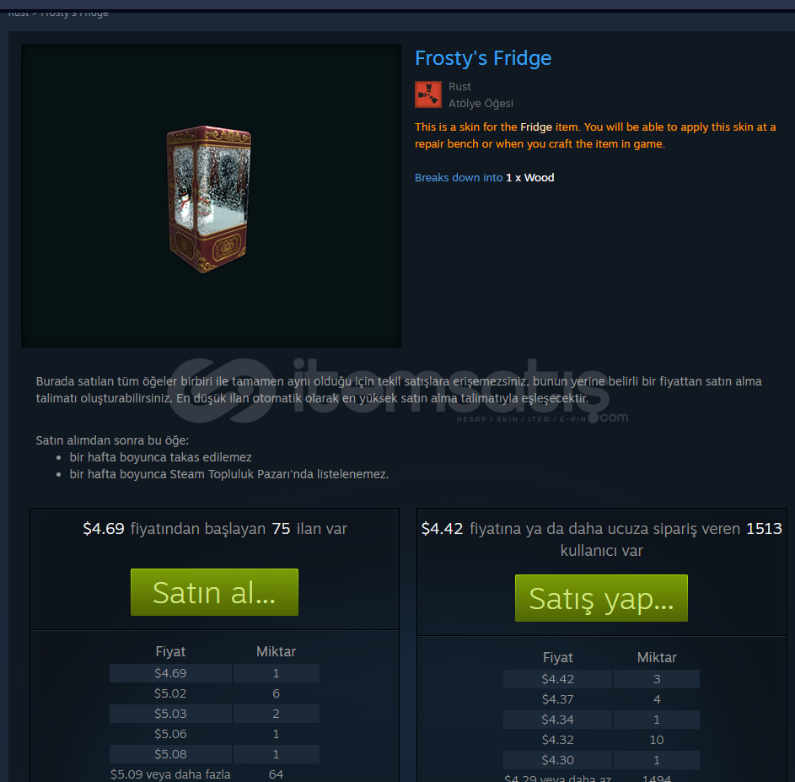Select the $4.69 sell listing row
Screen dimensions: 795x782
point(214,673)
